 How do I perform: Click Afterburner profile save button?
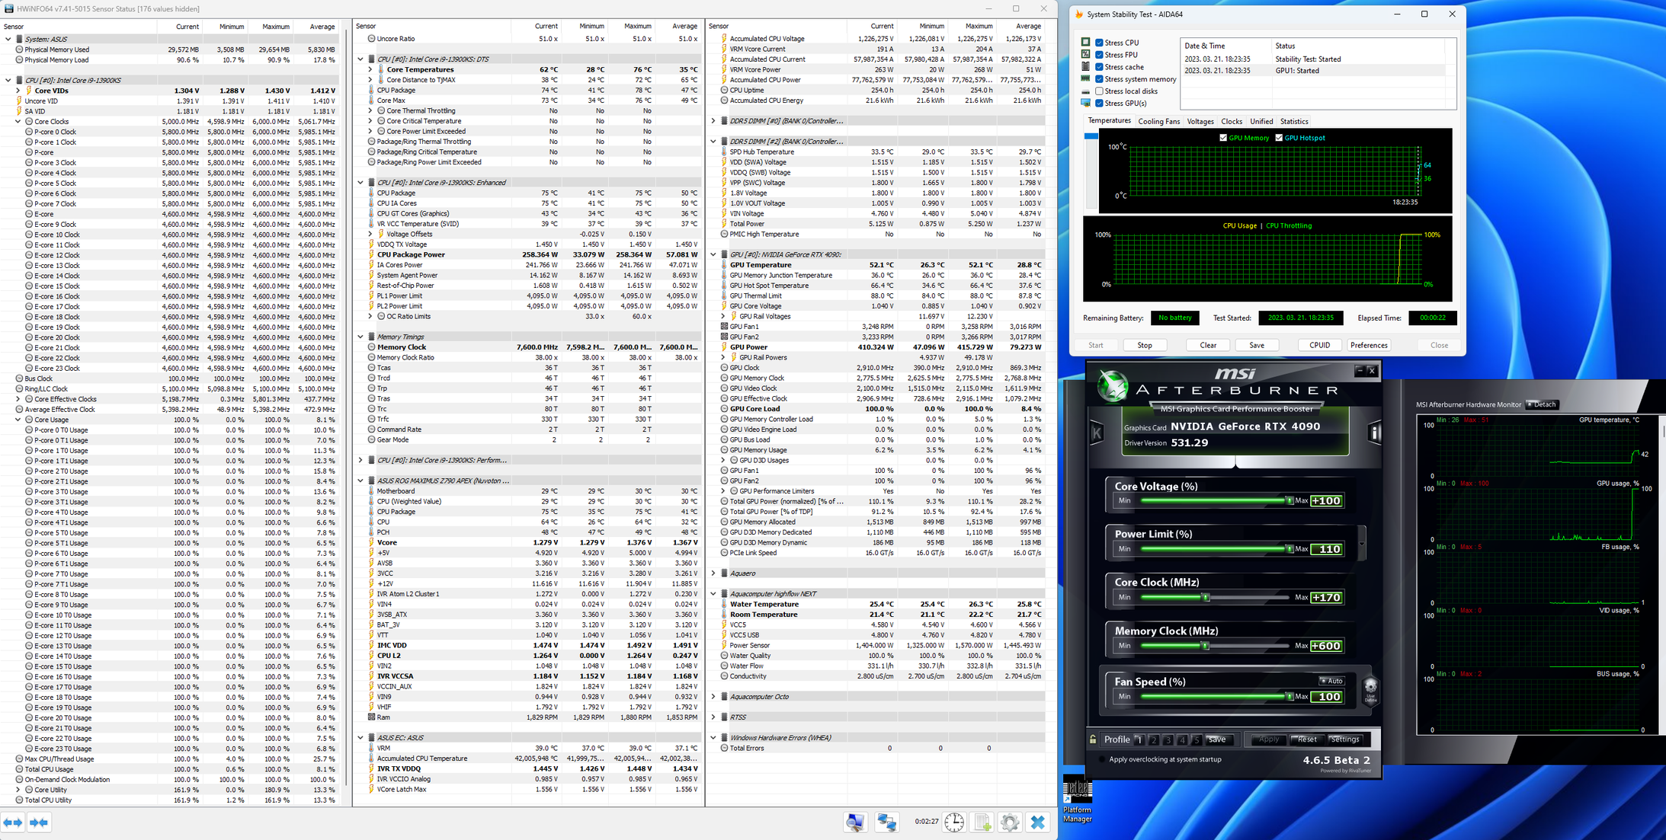(1218, 739)
